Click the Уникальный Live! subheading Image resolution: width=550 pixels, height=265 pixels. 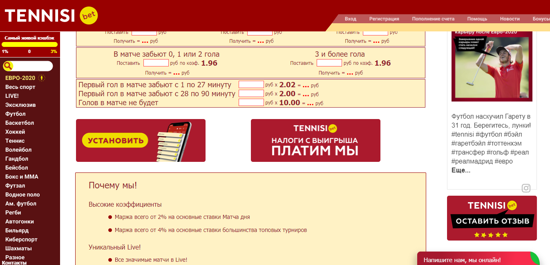click(115, 247)
